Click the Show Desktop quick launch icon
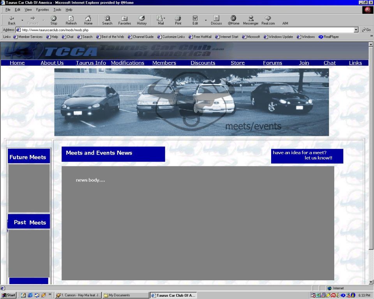 tap(23, 295)
